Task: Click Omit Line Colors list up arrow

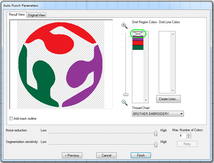Action: coord(173,34)
